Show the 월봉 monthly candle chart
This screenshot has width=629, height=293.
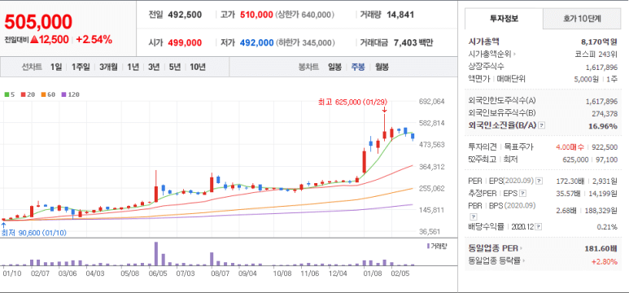click(382, 67)
